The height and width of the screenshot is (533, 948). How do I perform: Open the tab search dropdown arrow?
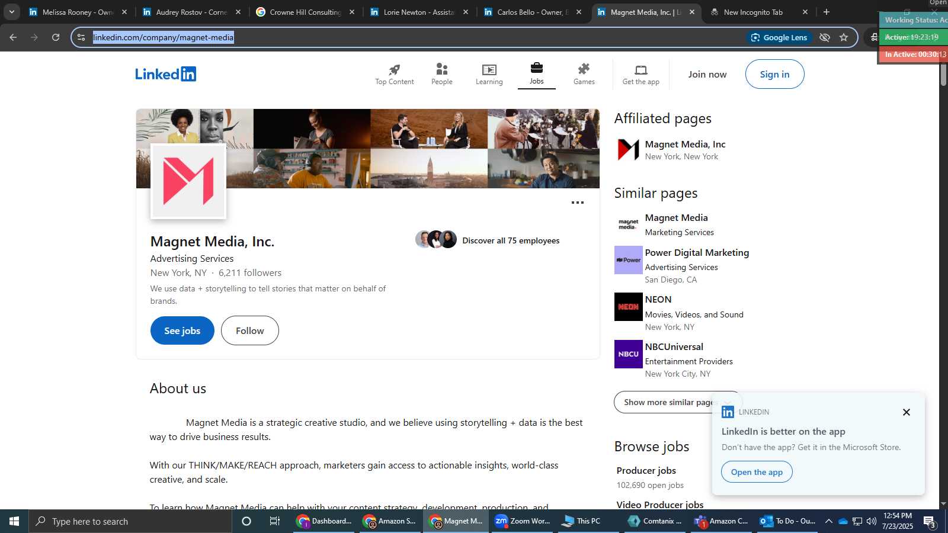point(11,12)
